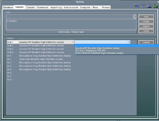Collapse the open second device dropdown arrow
The height and width of the screenshot is (121, 159).
coord(128,42)
